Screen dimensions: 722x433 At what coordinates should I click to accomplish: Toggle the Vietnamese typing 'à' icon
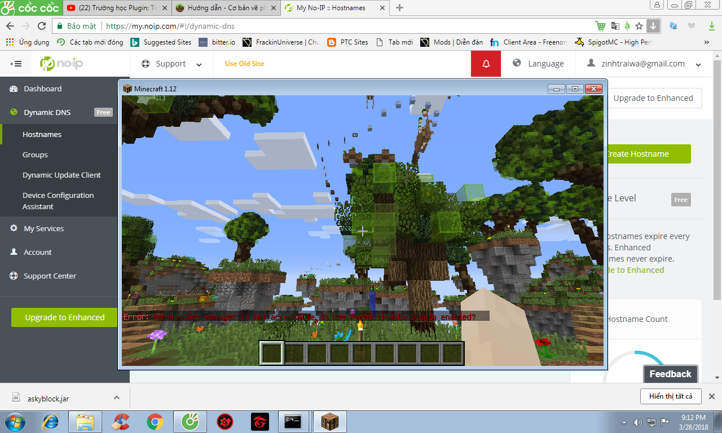(x=627, y=26)
